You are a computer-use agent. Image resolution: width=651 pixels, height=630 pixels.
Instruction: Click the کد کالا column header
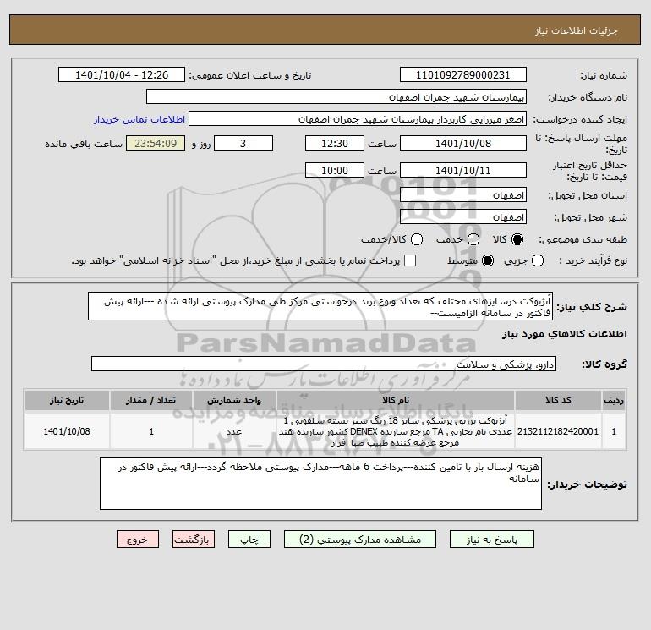558,400
